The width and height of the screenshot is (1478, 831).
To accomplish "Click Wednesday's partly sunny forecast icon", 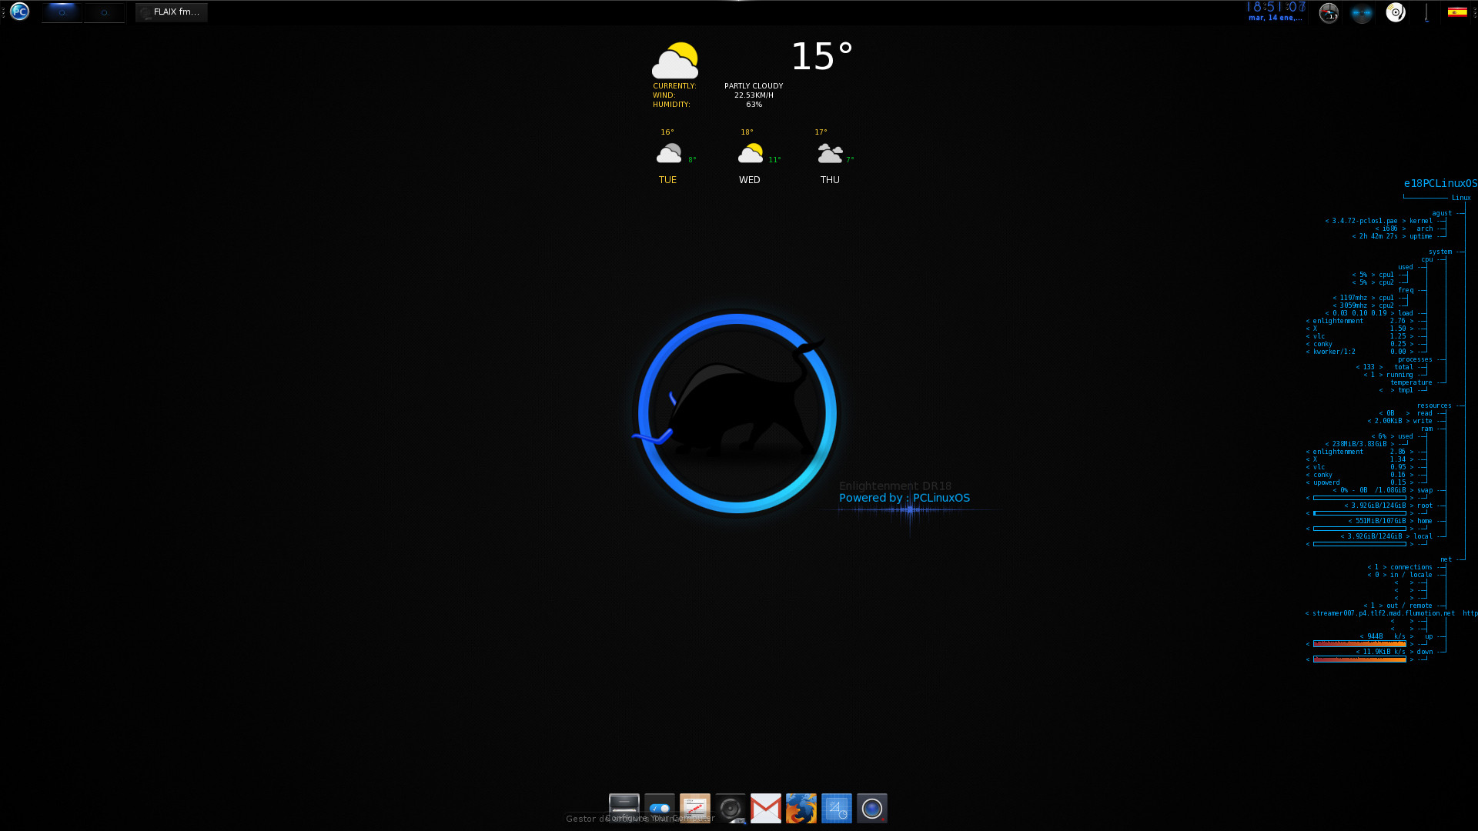I will point(751,153).
